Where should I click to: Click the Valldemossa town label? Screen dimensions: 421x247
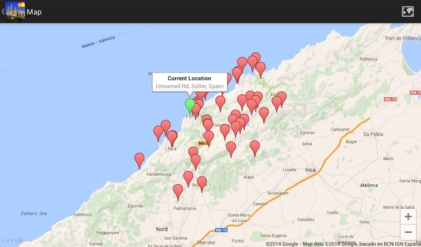[158, 174]
